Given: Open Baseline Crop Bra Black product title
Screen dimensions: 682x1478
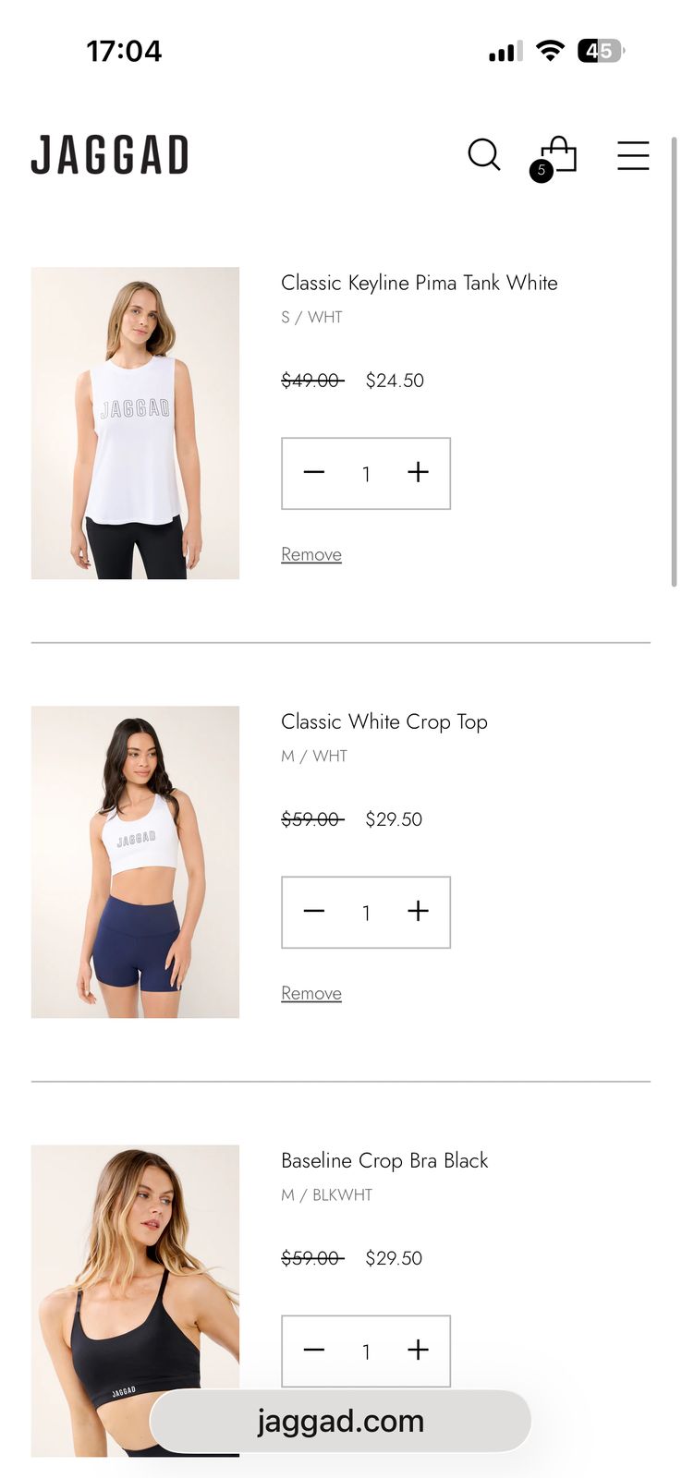Looking at the screenshot, I should [384, 1161].
